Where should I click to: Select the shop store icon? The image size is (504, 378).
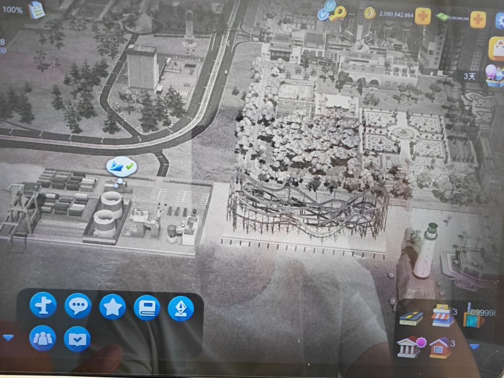pyautogui.click(x=442, y=316)
